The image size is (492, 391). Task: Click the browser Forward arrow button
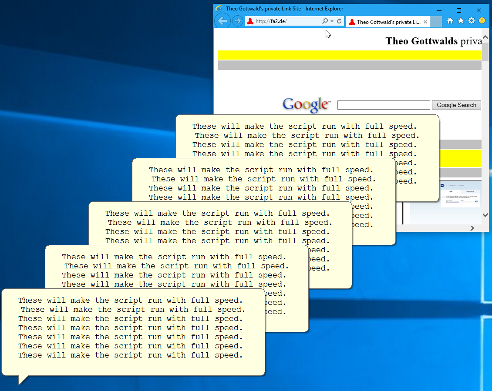(x=237, y=21)
